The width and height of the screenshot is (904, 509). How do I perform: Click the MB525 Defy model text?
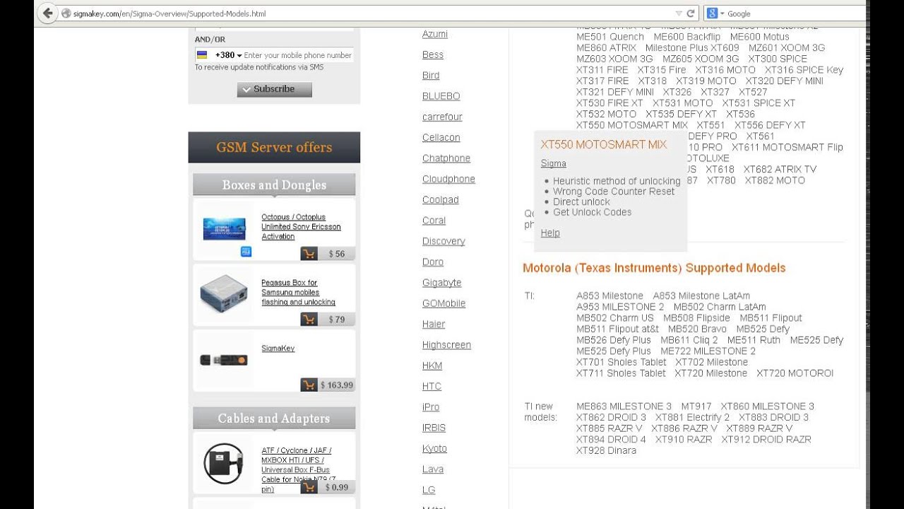(763, 329)
